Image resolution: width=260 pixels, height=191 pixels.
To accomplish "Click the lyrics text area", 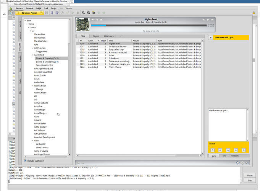I will (227, 125).
